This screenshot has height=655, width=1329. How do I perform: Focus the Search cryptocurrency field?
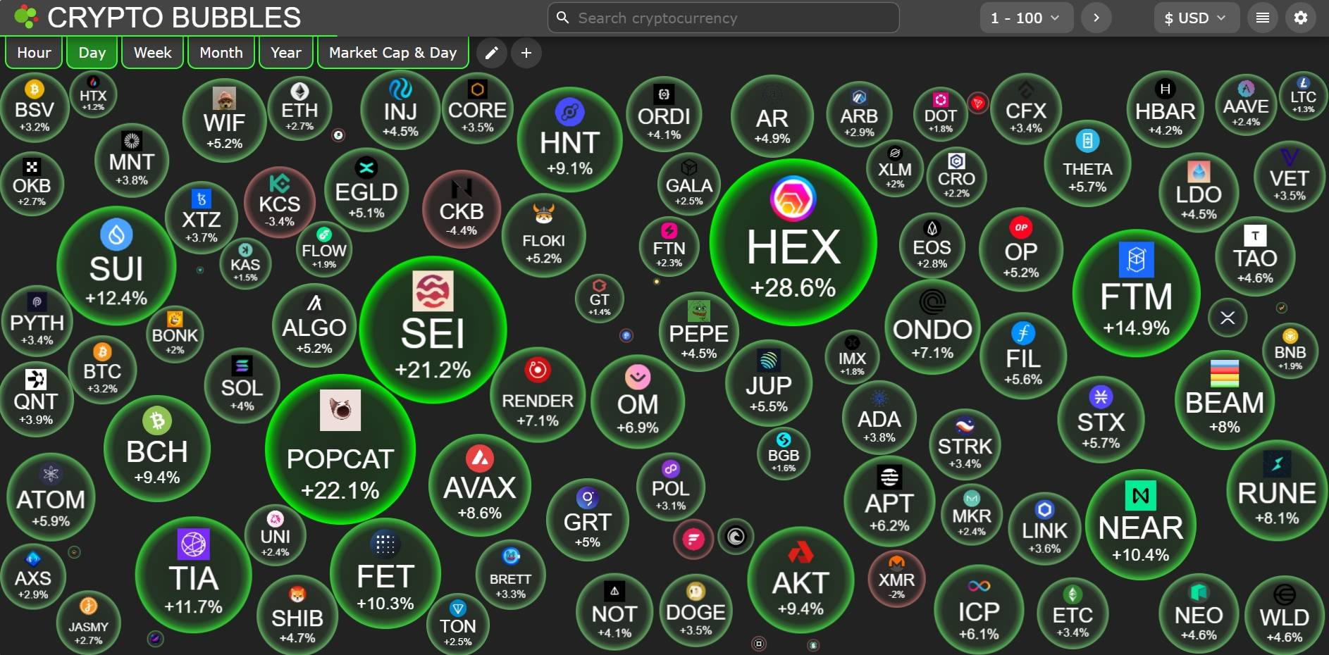pyautogui.click(x=724, y=18)
